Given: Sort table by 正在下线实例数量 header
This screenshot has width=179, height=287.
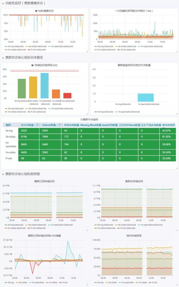Looking at the screenshot, I should [x=151, y=125].
